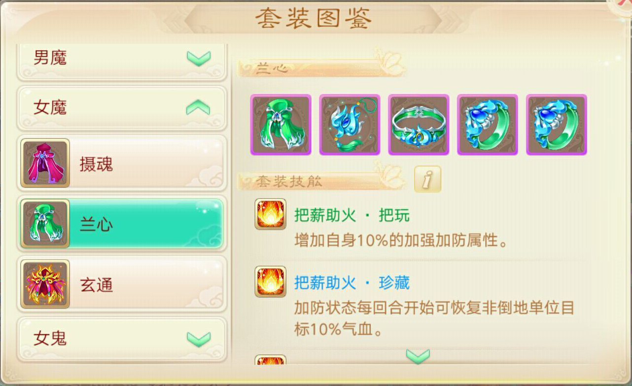Select the blue pendant necklace equipment icon
Image resolution: width=632 pixels, height=386 pixels.
tap(350, 125)
